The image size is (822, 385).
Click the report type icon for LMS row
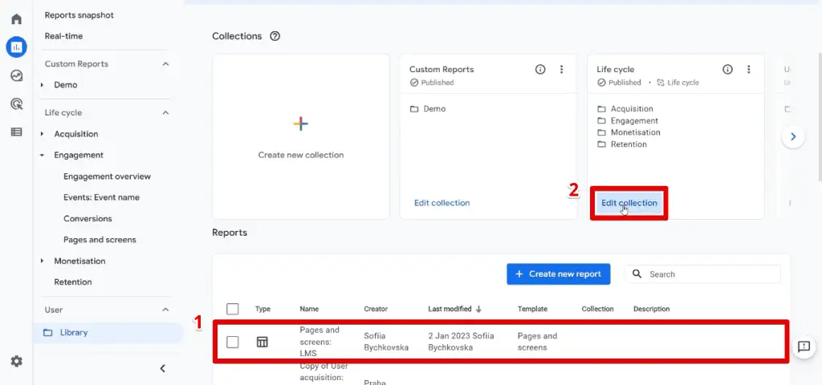click(x=262, y=342)
